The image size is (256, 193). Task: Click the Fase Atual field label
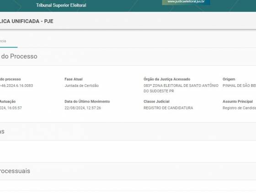pos(74,79)
